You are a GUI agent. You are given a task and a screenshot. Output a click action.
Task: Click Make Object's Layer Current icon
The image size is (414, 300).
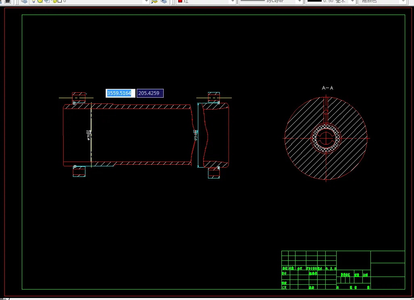click(x=154, y=1)
